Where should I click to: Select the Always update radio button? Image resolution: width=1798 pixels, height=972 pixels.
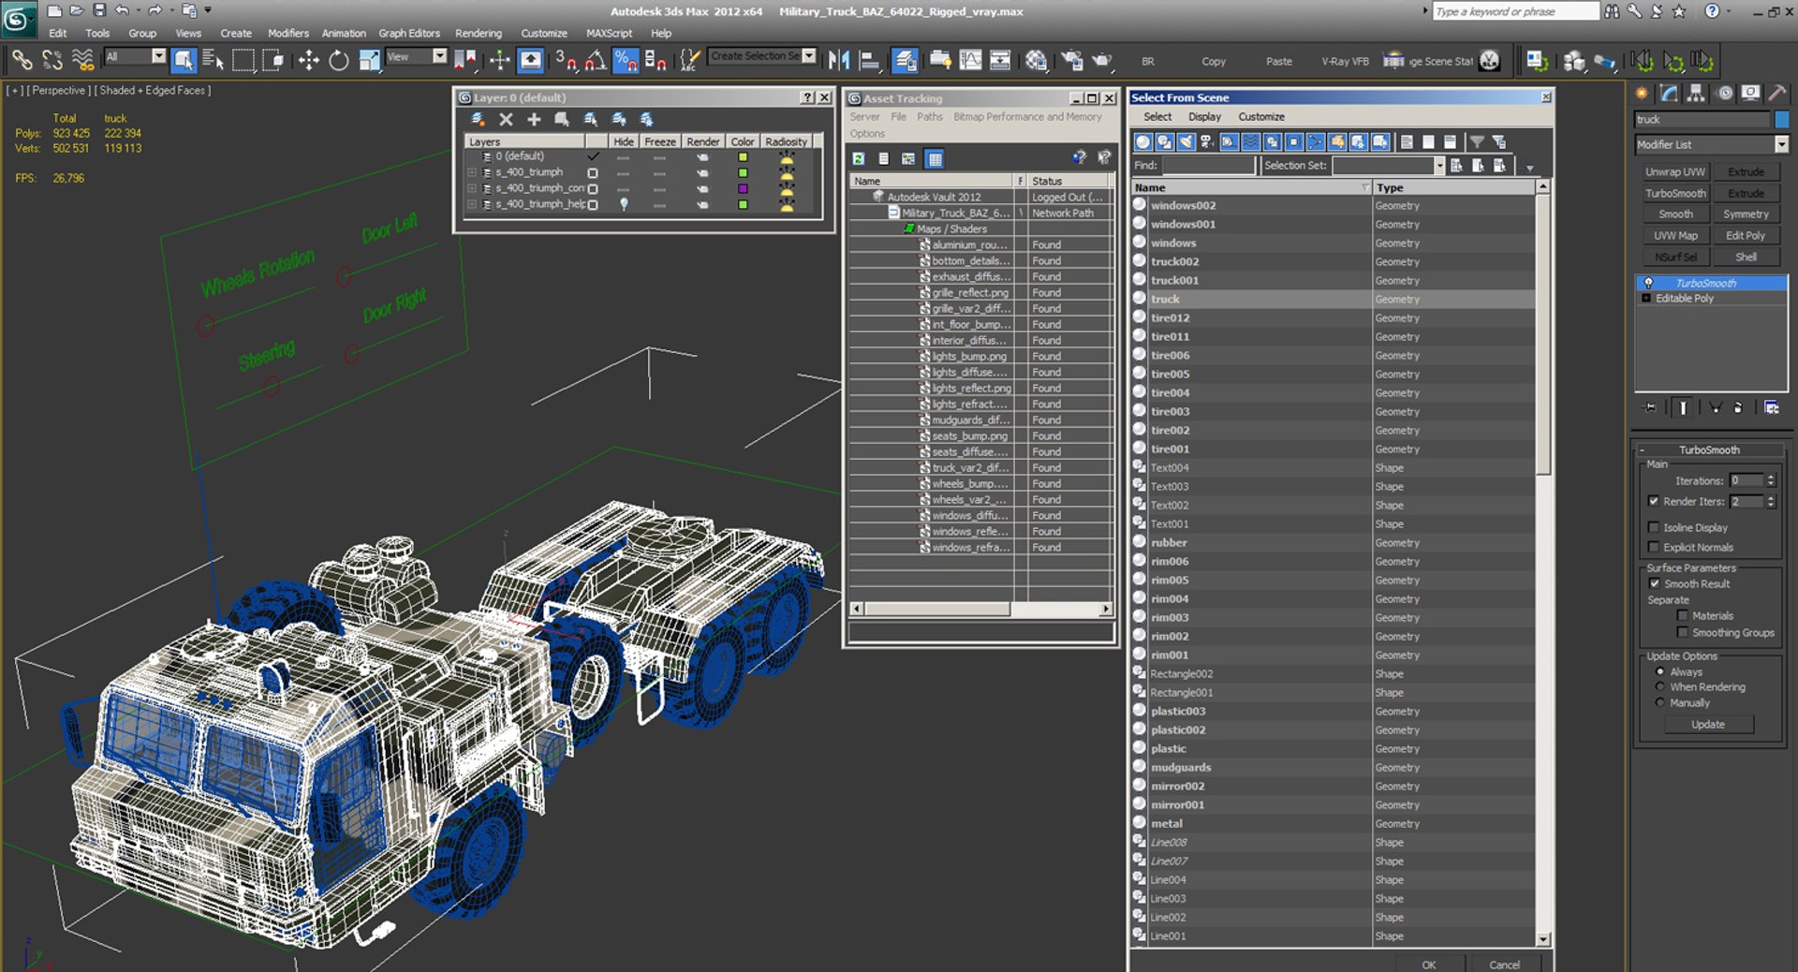point(1660,672)
